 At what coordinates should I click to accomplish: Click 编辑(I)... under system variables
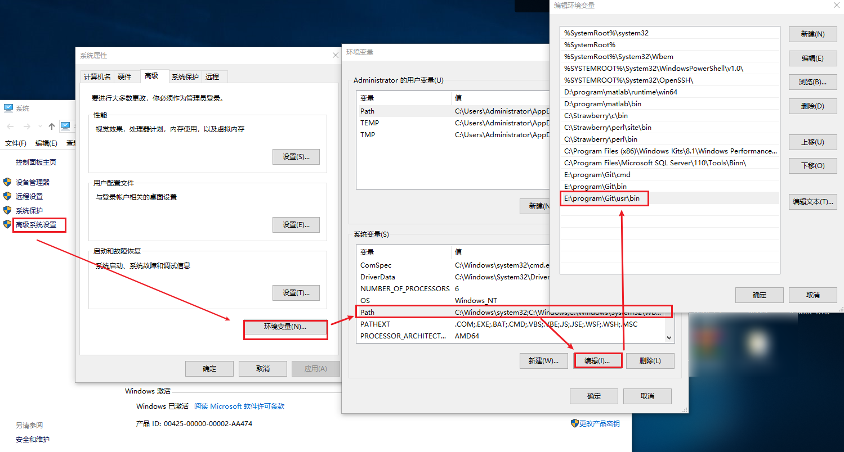(597, 361)
